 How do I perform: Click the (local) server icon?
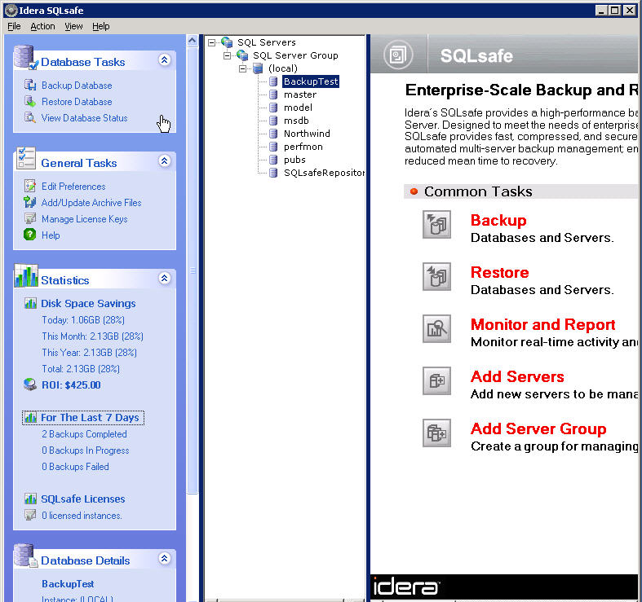[x=258, y=68]
